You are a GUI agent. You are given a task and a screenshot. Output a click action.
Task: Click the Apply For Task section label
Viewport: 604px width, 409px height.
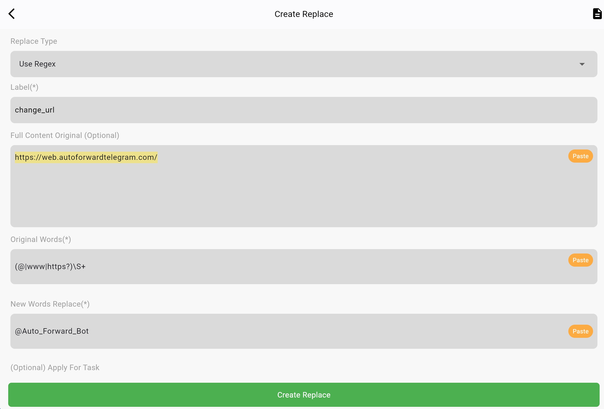(x=55, y=367)
